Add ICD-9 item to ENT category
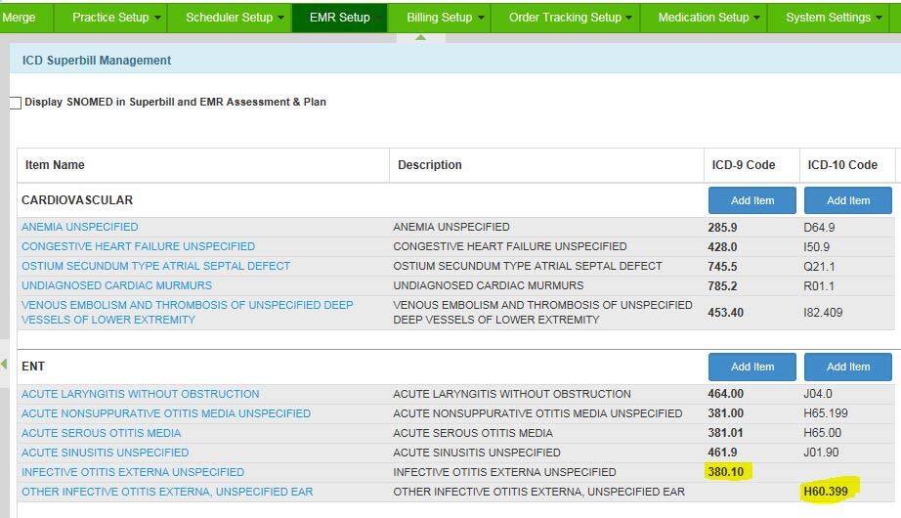The height and width of the screenshot is (518, 901). tap(752, 367)
